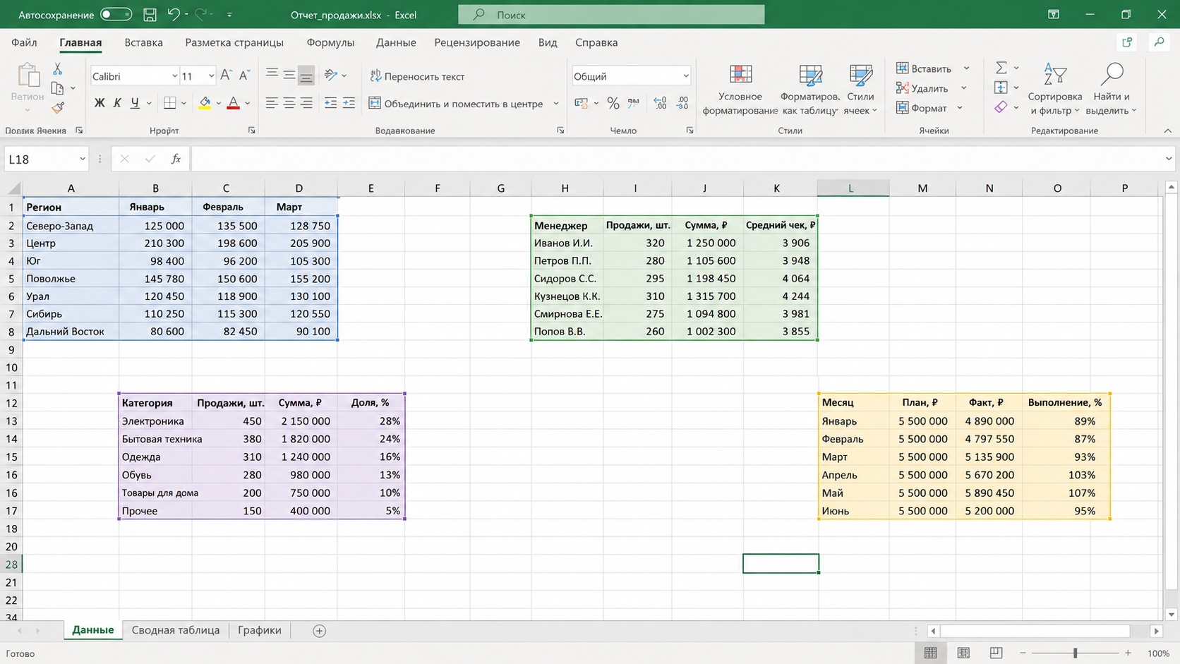
Task: Switch to the Сводная таблица sheet
Action: coord(175,630)
